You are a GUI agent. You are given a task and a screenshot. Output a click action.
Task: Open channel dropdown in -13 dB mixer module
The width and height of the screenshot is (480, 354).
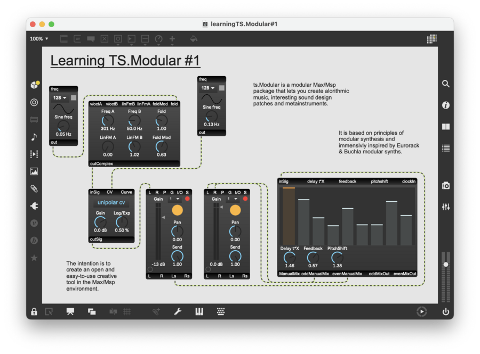coord(174,199)
